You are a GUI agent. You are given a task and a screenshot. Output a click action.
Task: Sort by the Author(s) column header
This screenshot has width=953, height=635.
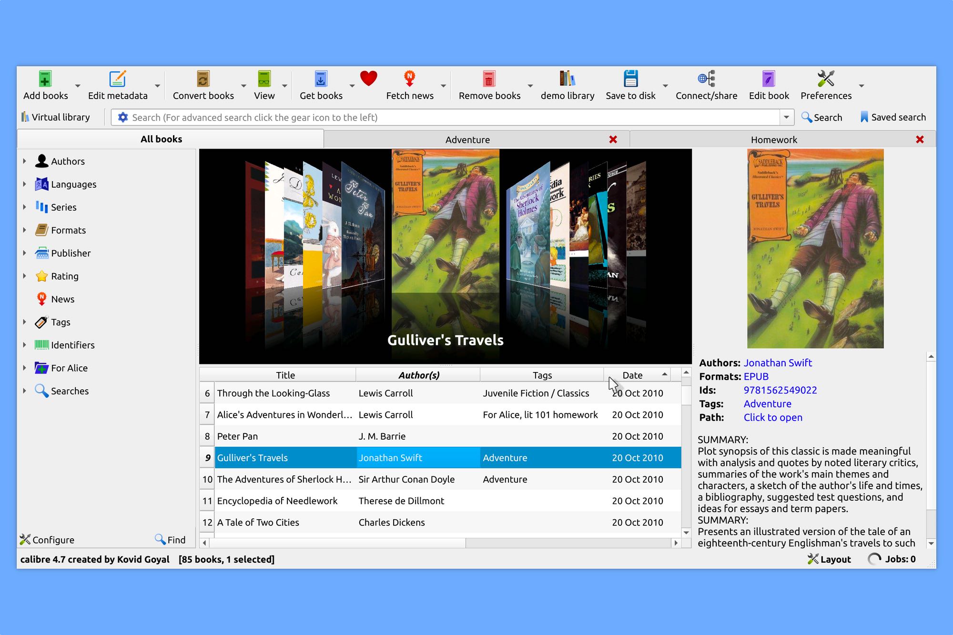tap(418, 375)
